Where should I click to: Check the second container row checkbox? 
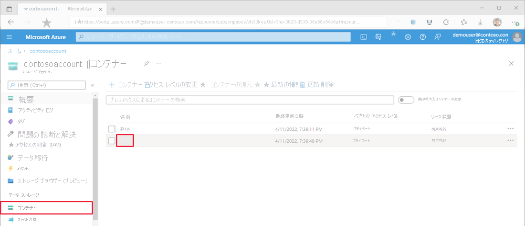click(112, 141)
